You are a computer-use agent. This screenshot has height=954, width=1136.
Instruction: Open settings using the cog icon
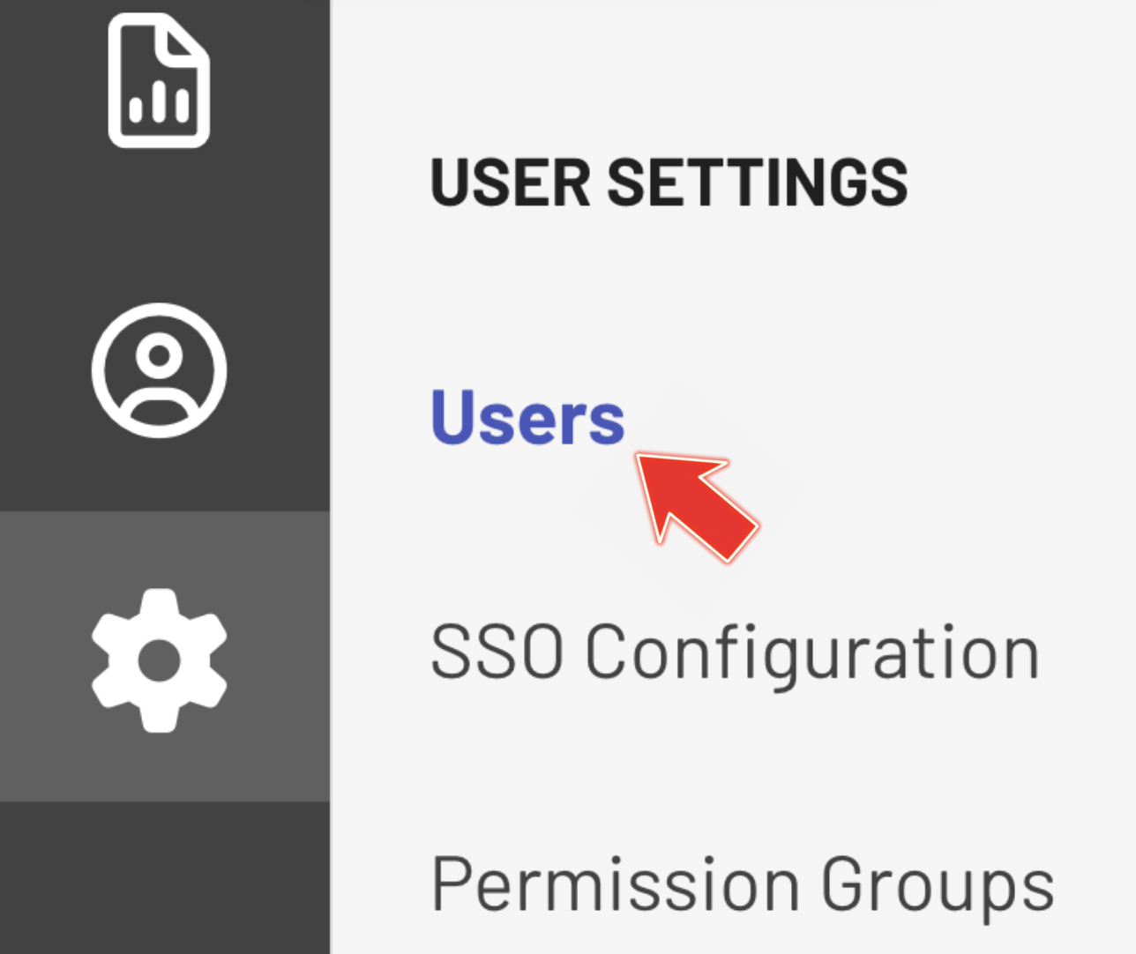(x=159, y=660)
